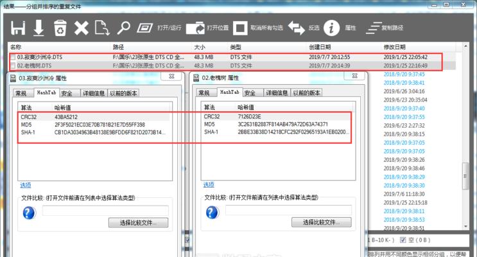This screenshot has height=257, width=477.
Task: Click the 打开位置 folder icon
Action: [x=195, y=28]
